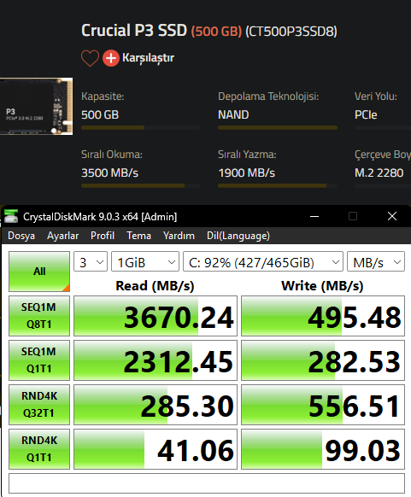Click the CrystalDiskMark app icon in title bar

[11, 217]
